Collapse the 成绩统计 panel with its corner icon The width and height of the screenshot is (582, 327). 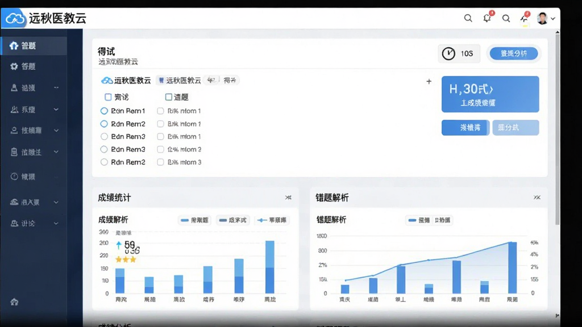288,198
